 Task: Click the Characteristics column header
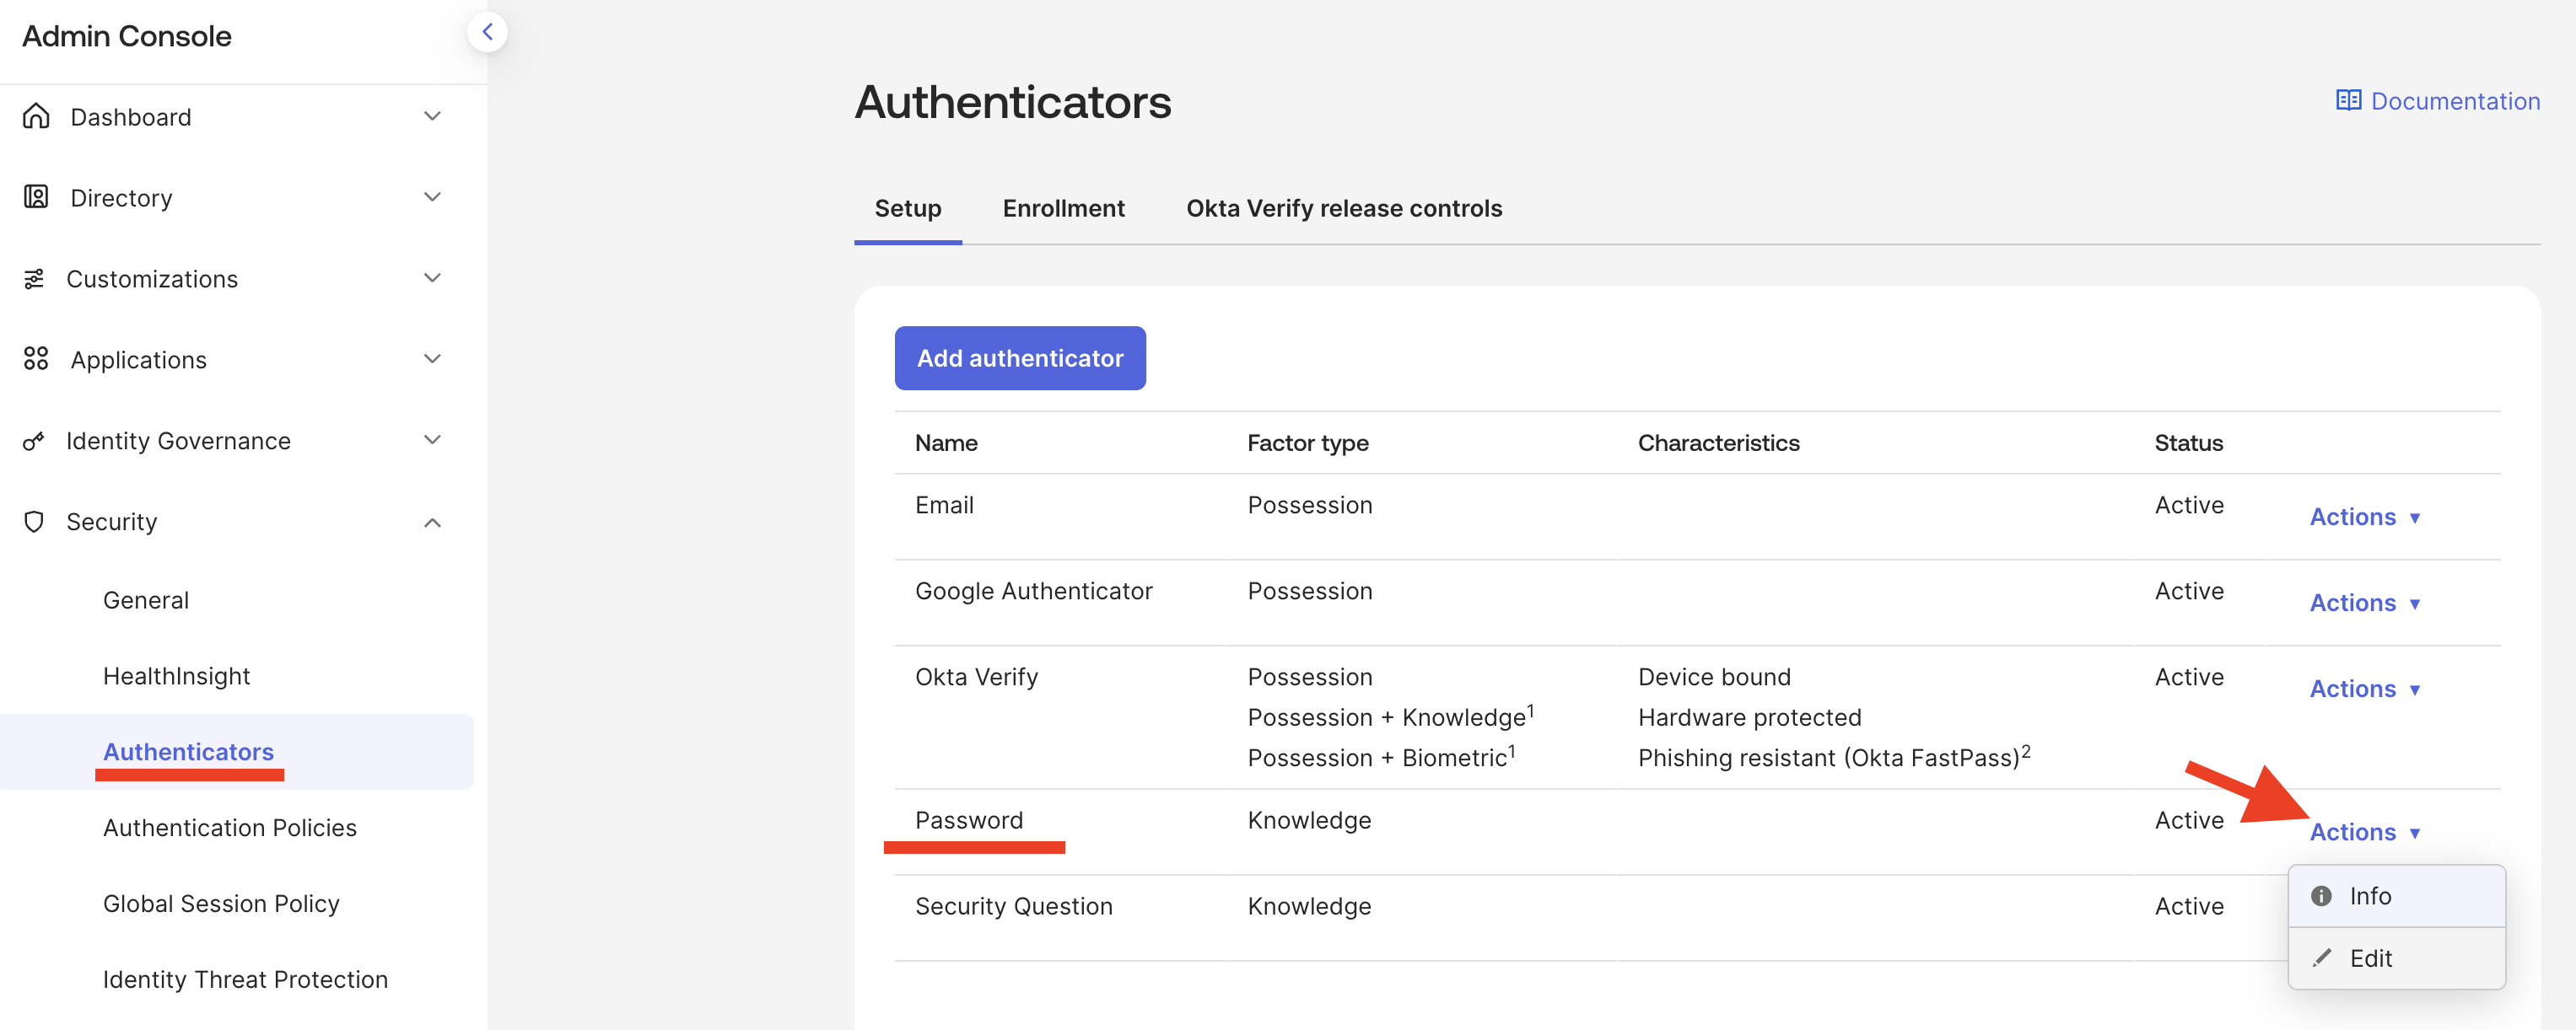[1718, 443]
